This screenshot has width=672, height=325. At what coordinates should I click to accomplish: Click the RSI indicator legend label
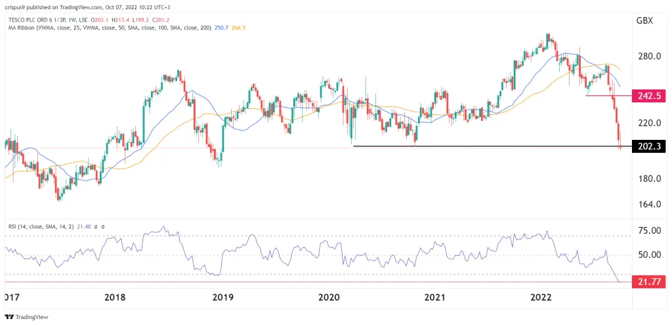[42, 227]
